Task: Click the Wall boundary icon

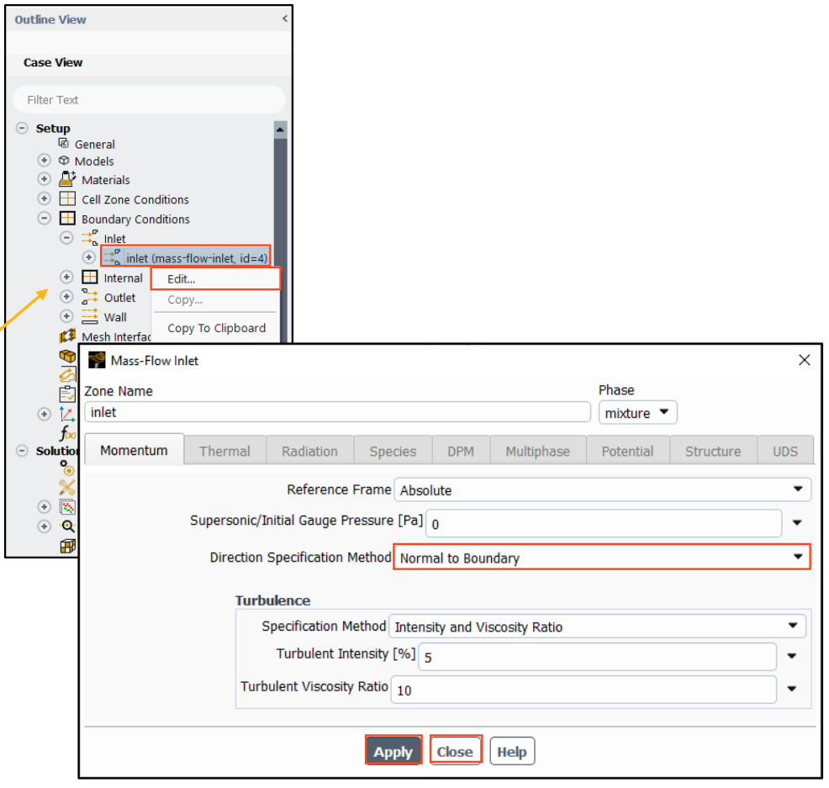Action: coord(89,317)
